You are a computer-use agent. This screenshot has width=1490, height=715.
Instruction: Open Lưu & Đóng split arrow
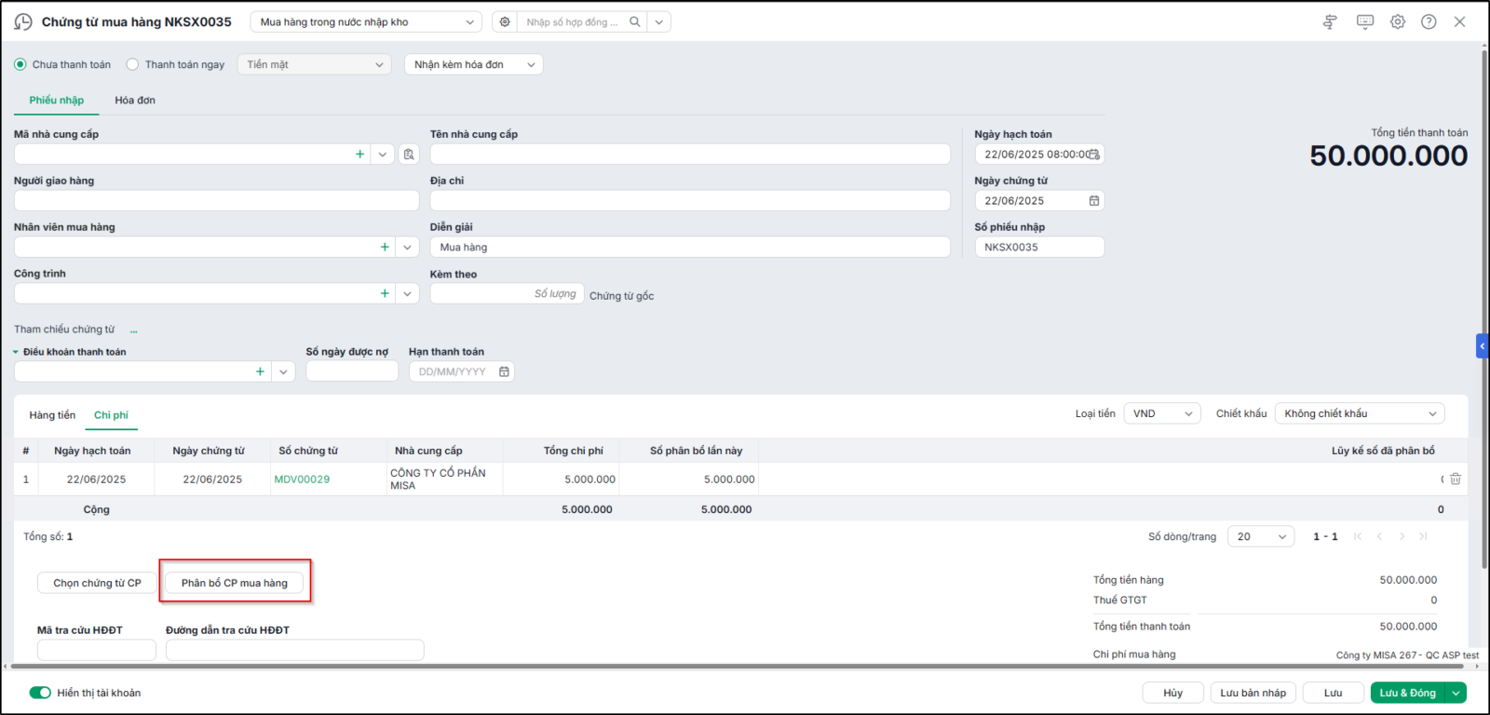coord(1456,693)
